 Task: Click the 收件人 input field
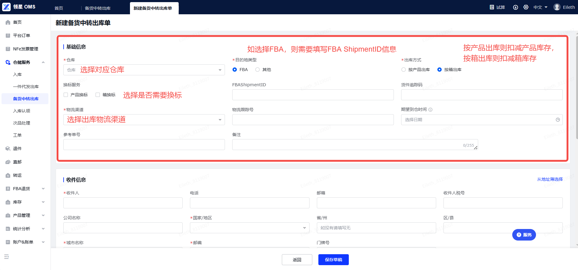[x=123, y=203]
